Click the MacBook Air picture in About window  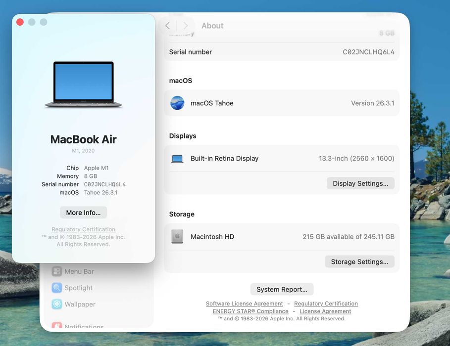pyautogui.click(x=84, y=85)
